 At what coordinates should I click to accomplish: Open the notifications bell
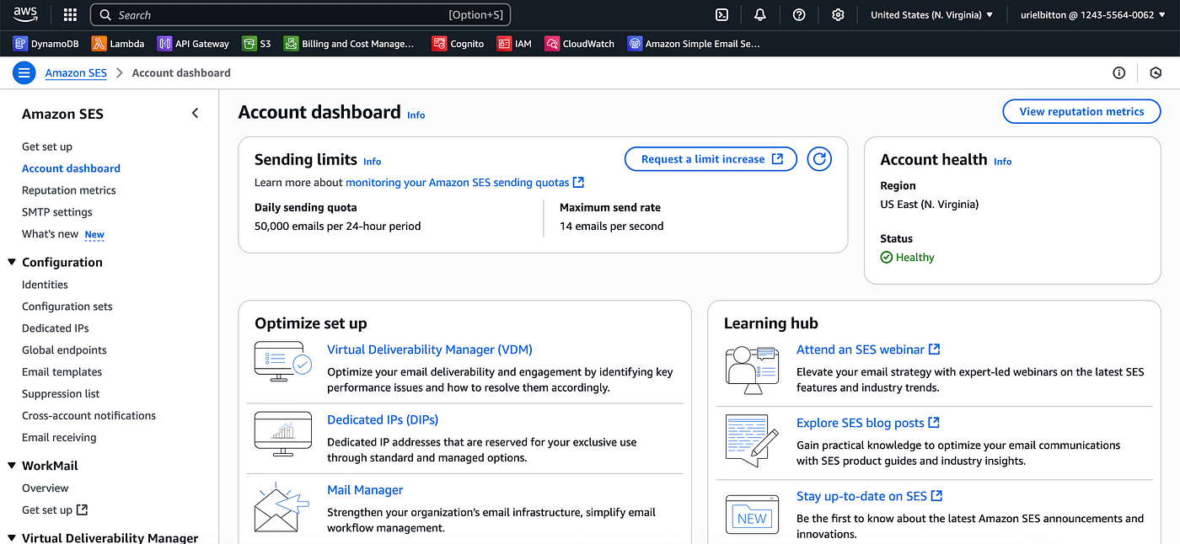pos(759,14)
